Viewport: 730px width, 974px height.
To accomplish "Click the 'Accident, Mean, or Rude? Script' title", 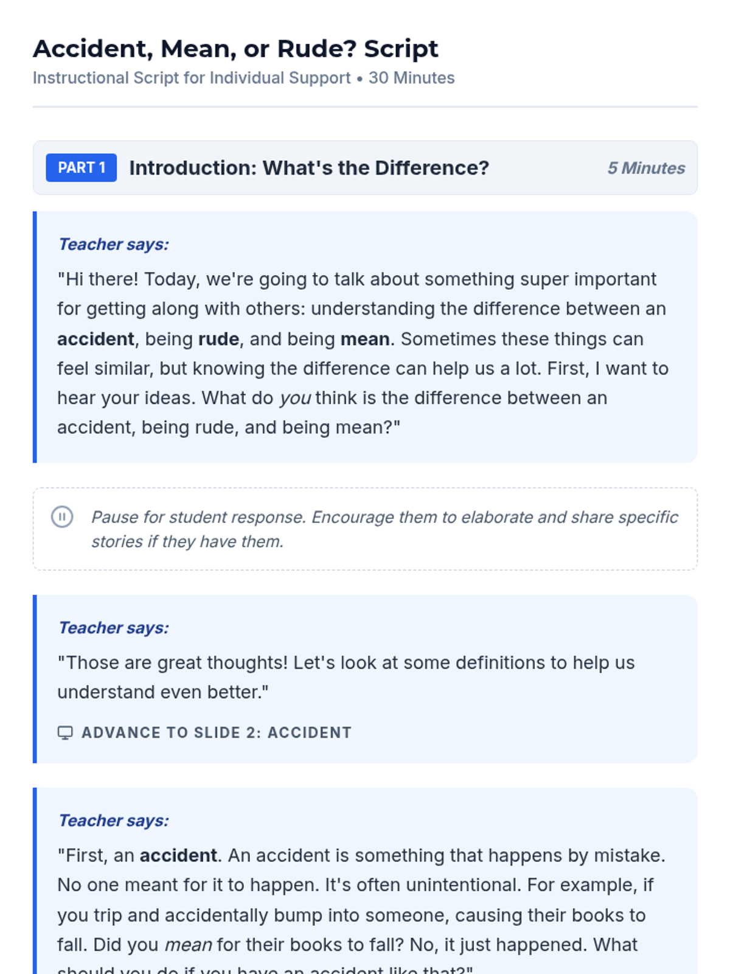I will click(235, 49).
